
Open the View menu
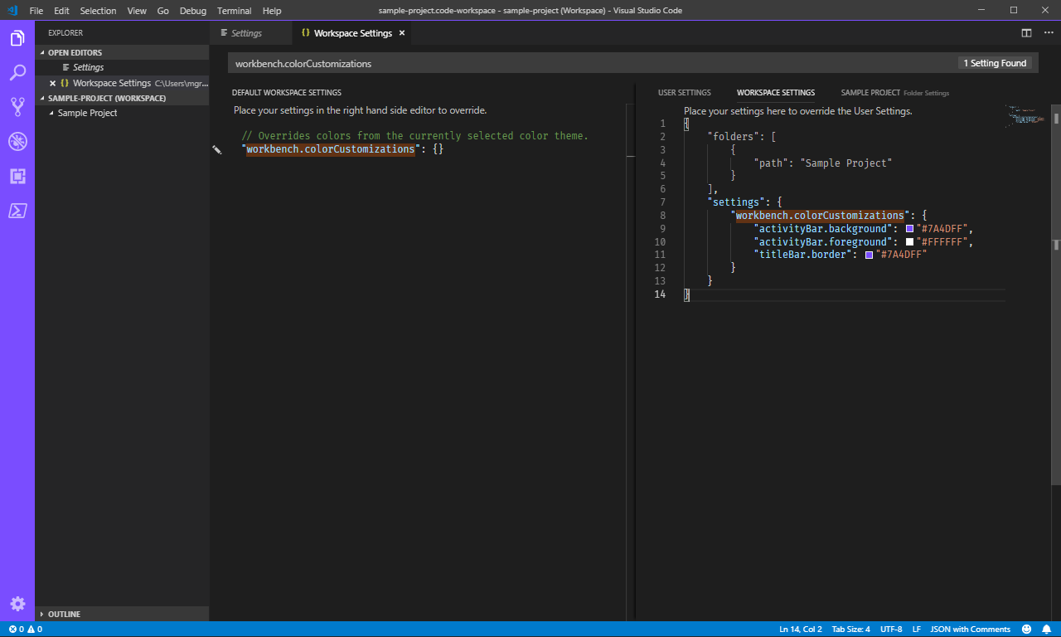click(137, 11)
